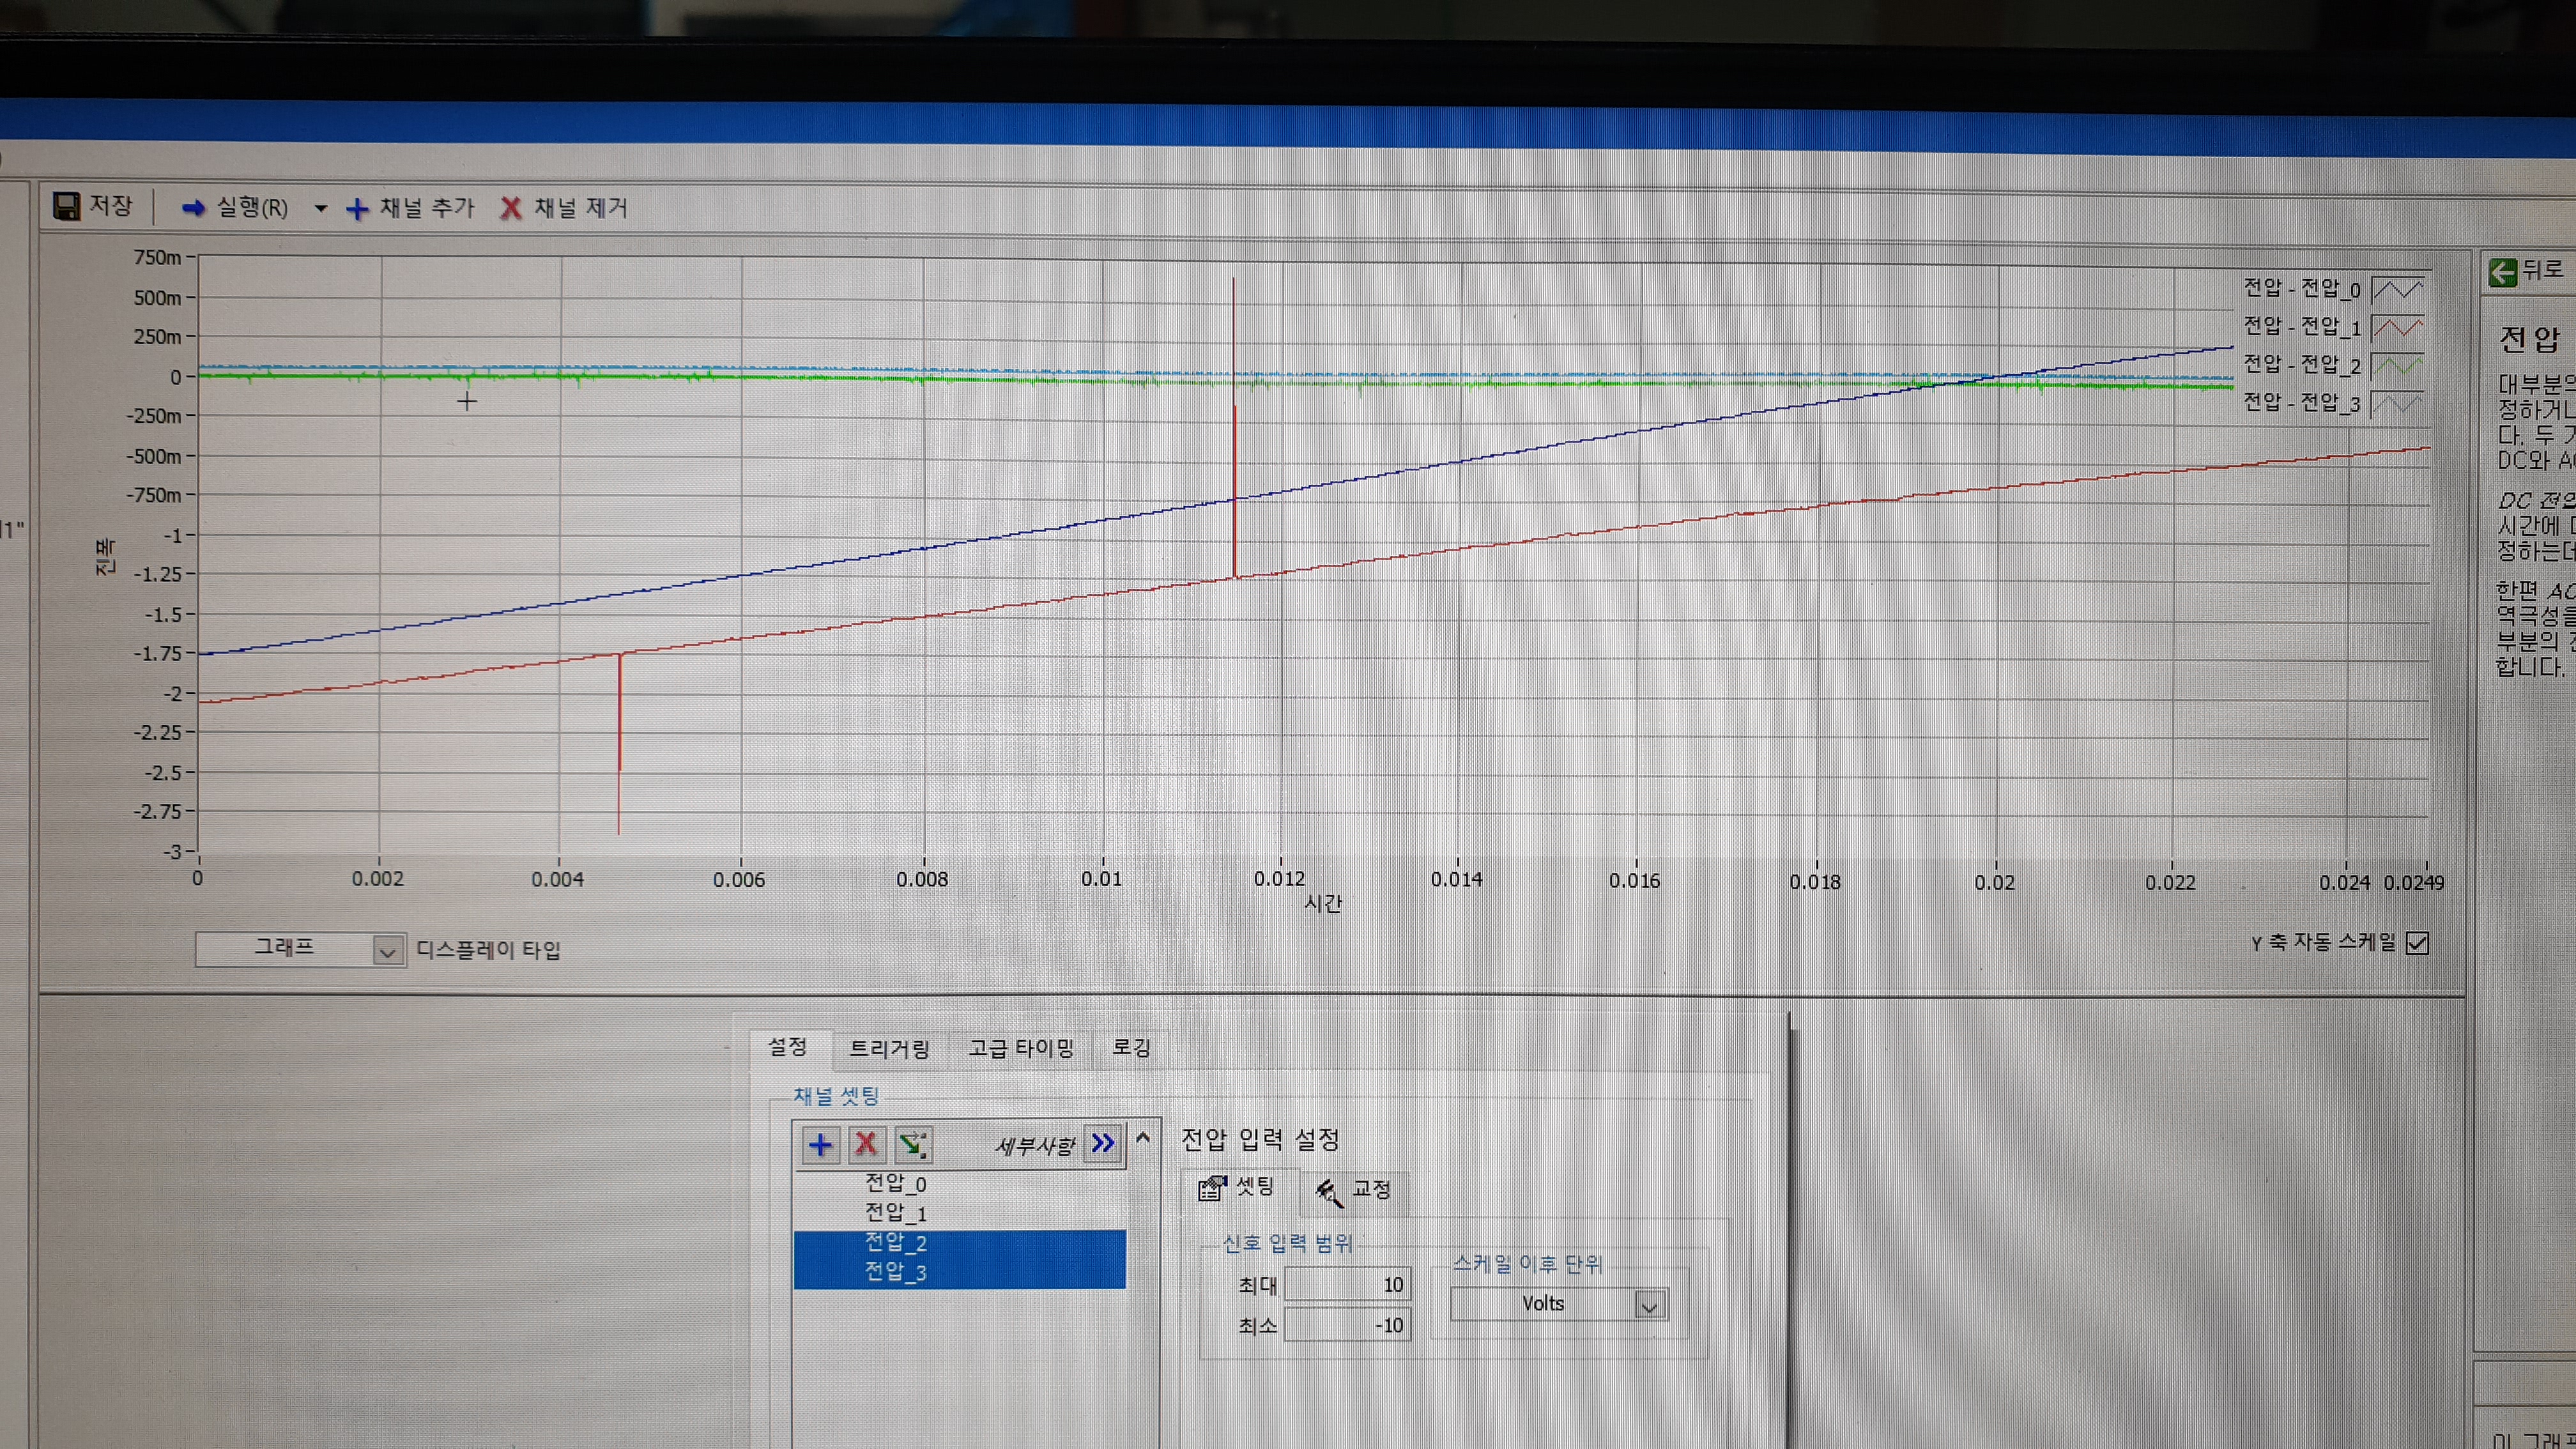The image size is (2576, 1449).
Task: Select 전압_0 in channel list
Action: 895,1183
